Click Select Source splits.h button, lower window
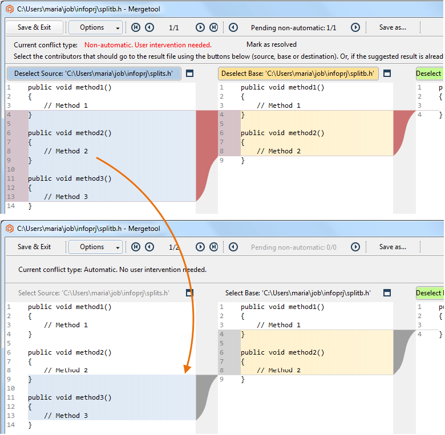445x435 pixels. coord(94,293)
